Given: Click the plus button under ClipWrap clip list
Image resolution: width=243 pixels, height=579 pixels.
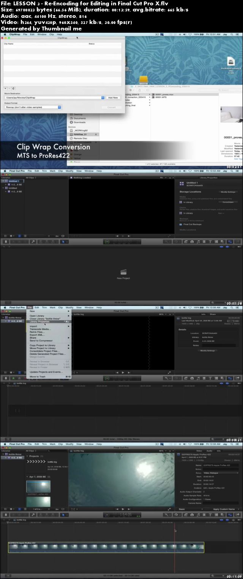Looking at the screenshot, I should pyautogui.click(x=5, y=88).
